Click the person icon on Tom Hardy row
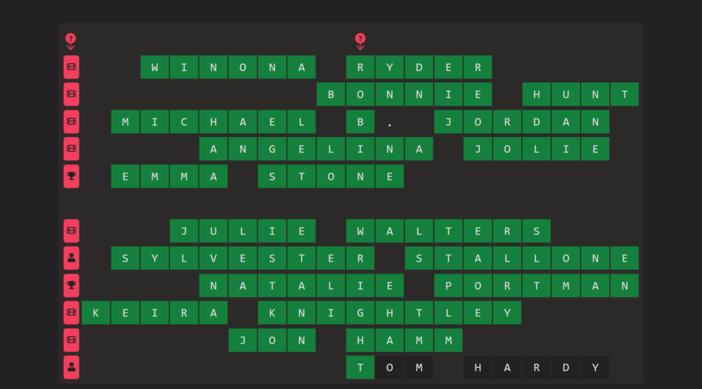The height and width of the screenshot is (389, 702). [71, 367]
